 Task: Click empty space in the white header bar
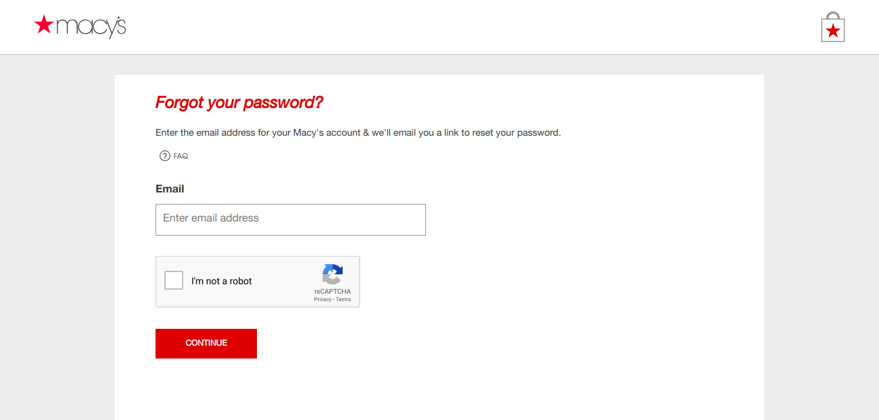click(439, 27)
